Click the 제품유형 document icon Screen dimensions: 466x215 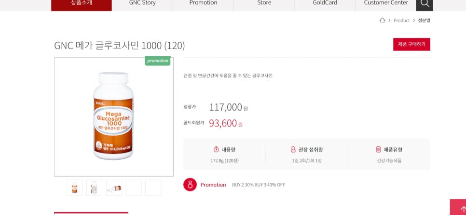[379, 150]
